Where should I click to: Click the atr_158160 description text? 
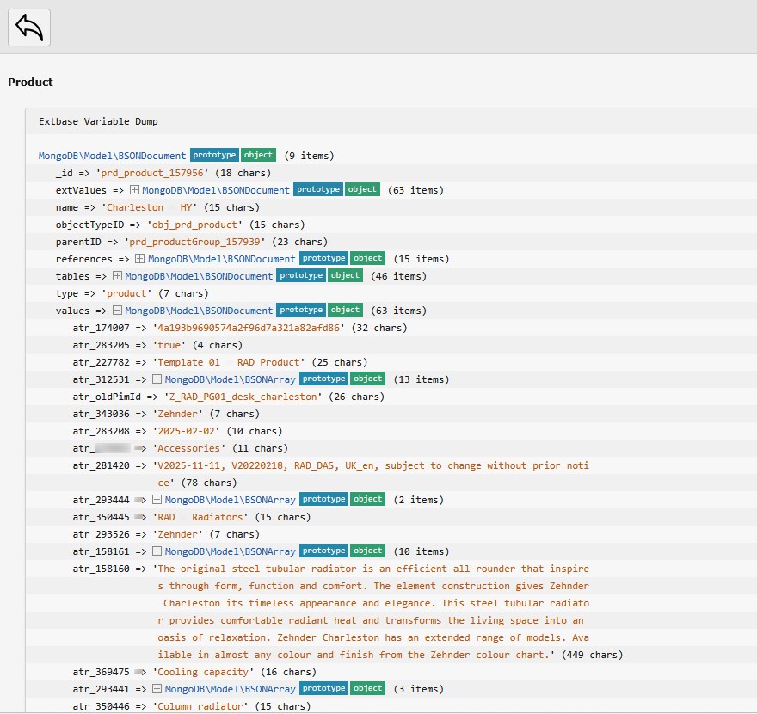coord(372,612)
